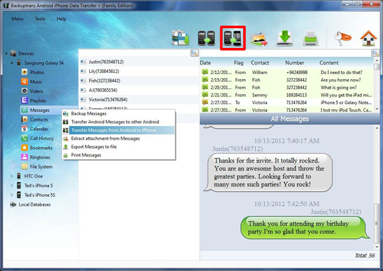Click the green arrow export toolbar icon
383x271 pixels.
click(285, 38)
